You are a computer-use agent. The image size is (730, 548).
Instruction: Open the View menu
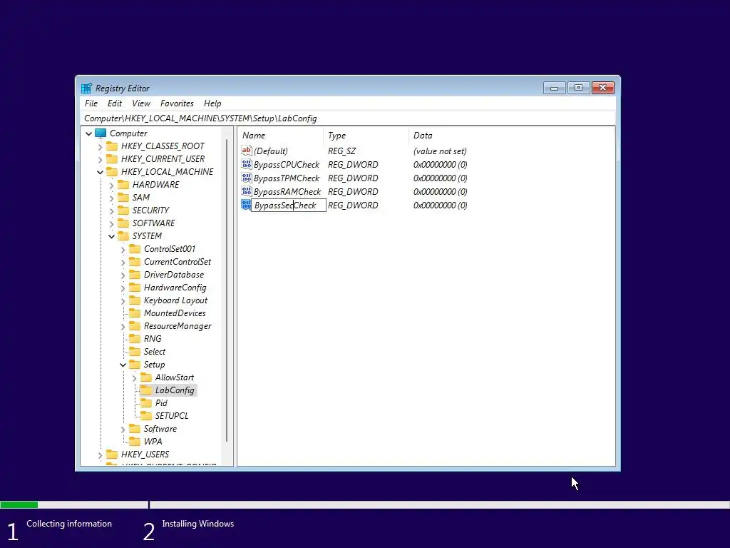[x=141, y=103]
